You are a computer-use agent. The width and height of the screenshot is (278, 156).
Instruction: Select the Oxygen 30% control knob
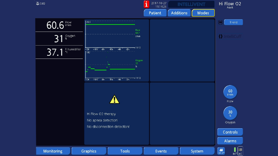230,113
